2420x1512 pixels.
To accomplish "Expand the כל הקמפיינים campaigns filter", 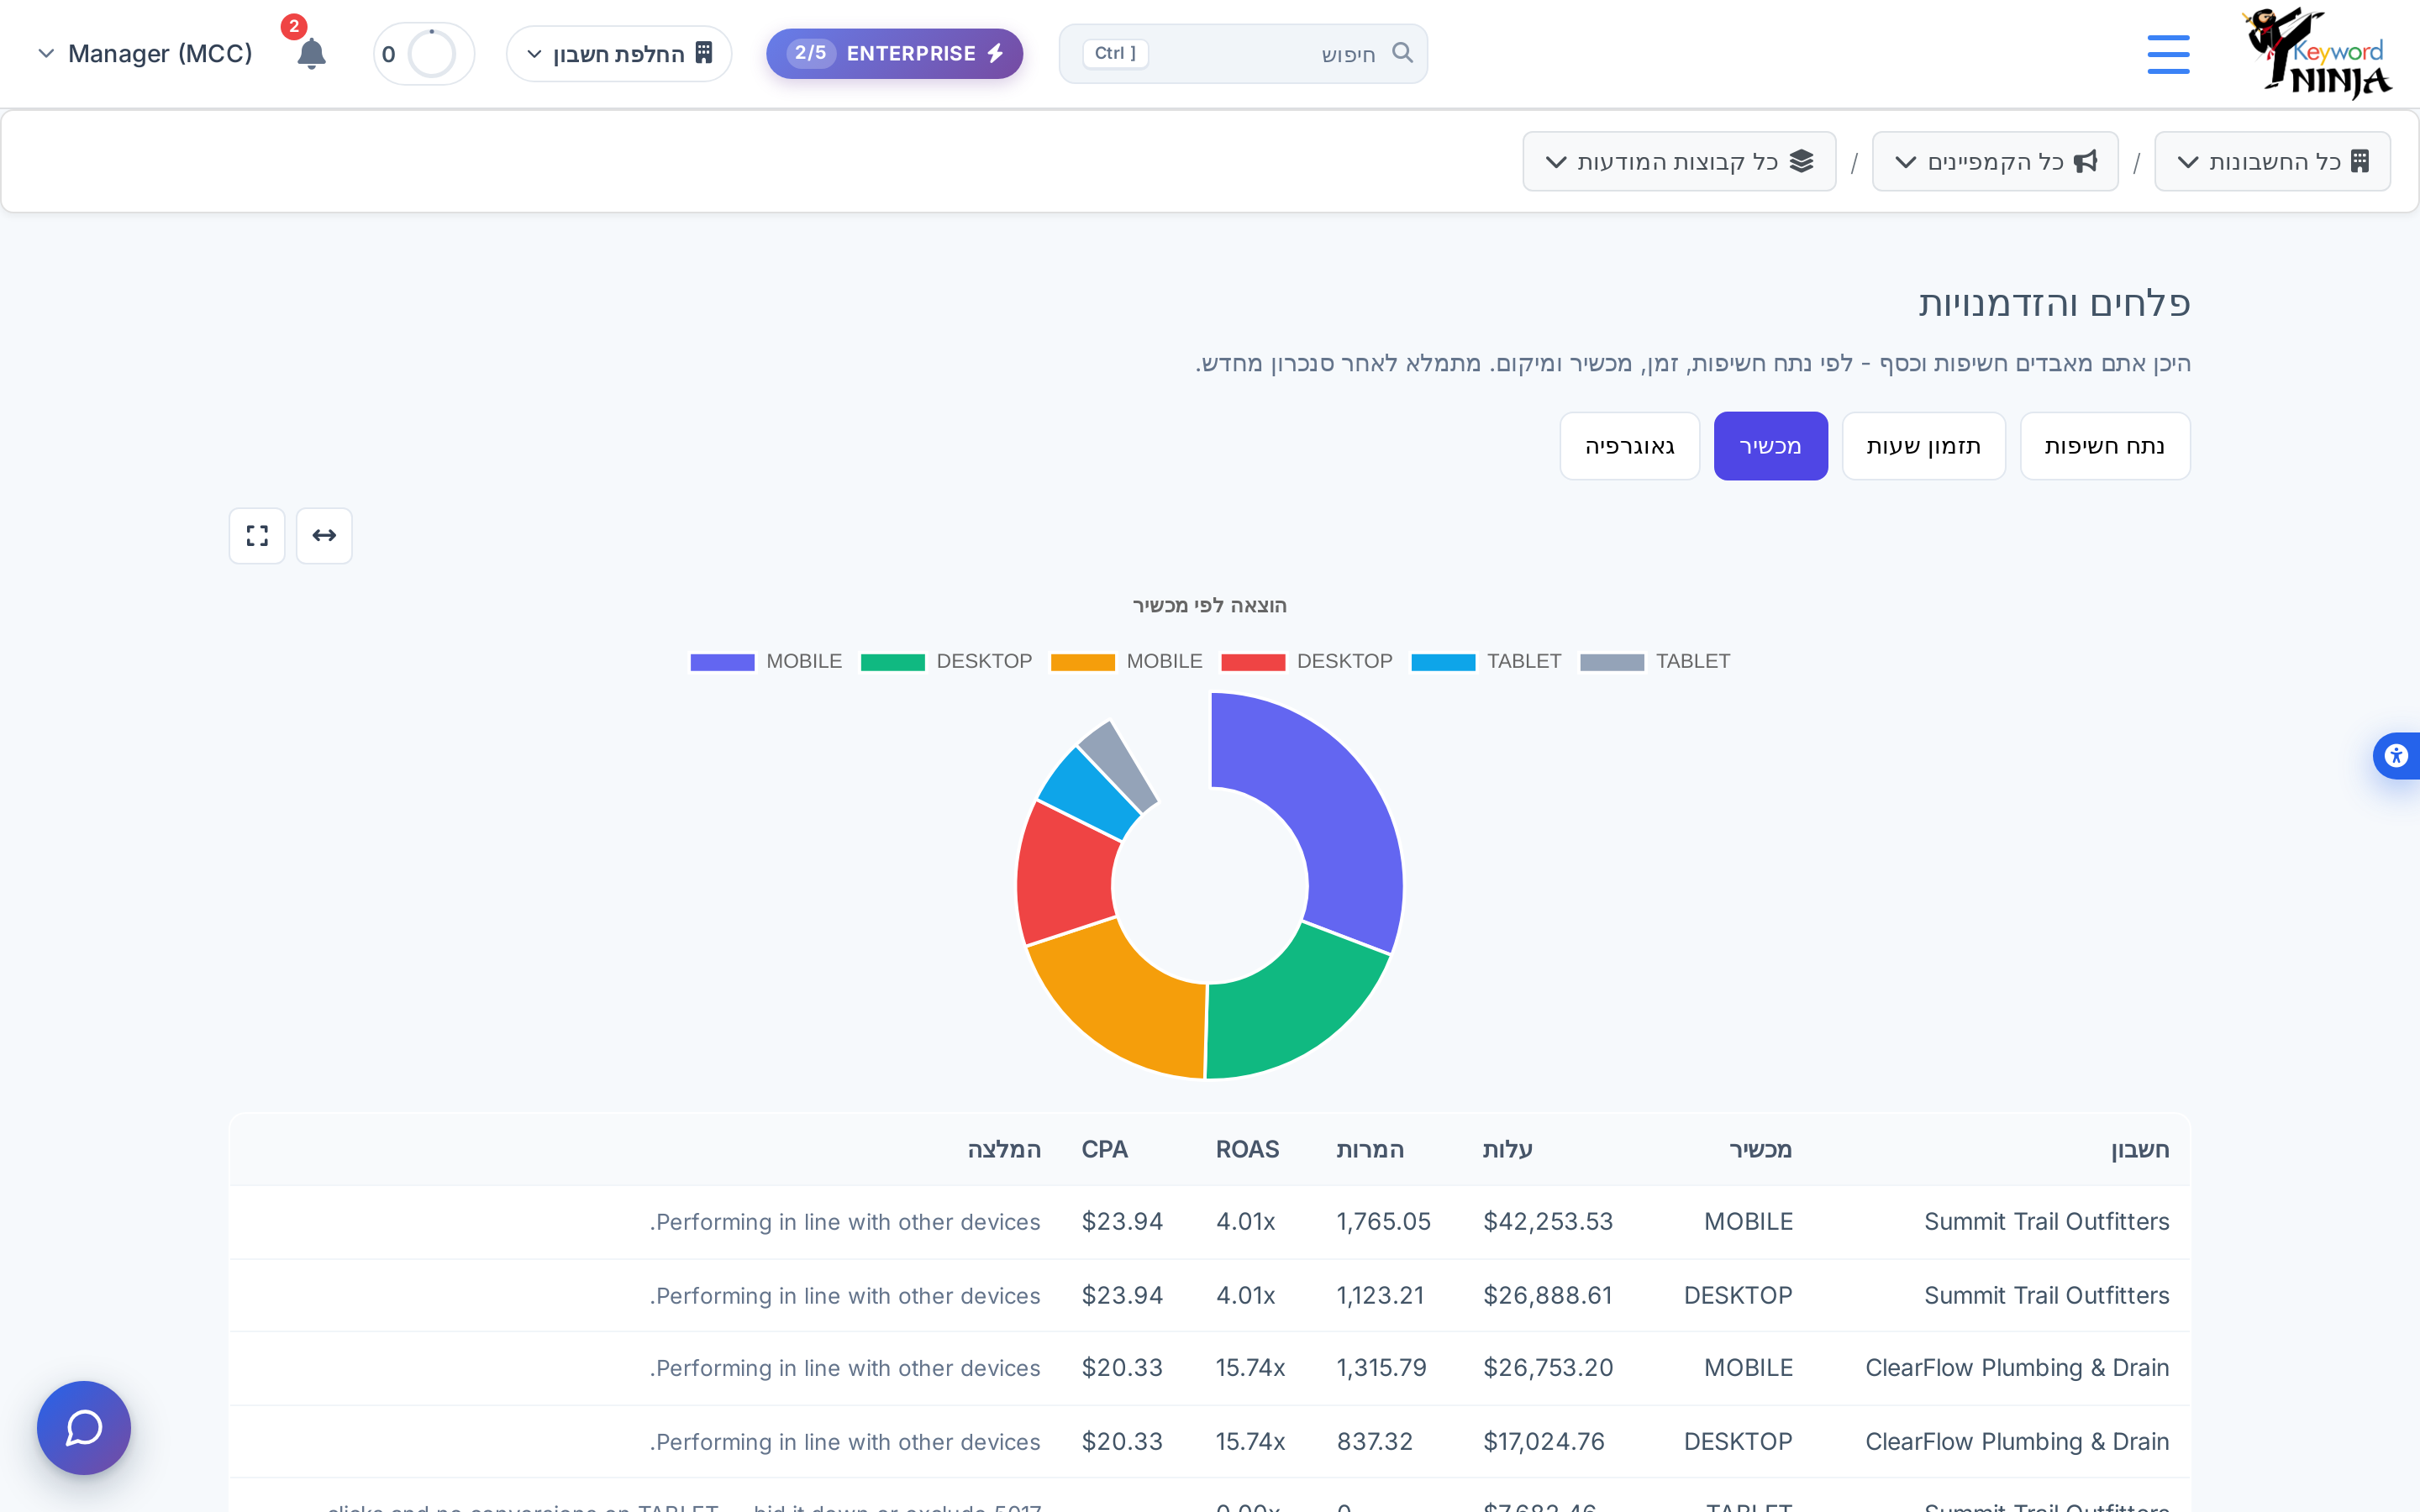I will [x=1995, y=161].
